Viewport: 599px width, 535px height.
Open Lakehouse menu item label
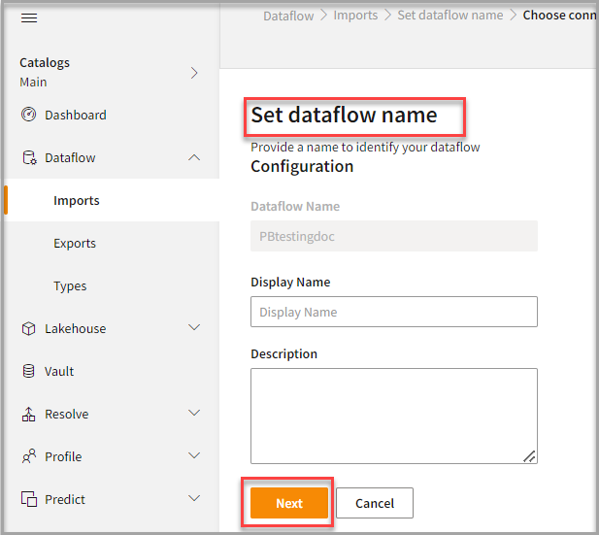tap(76, 328)
